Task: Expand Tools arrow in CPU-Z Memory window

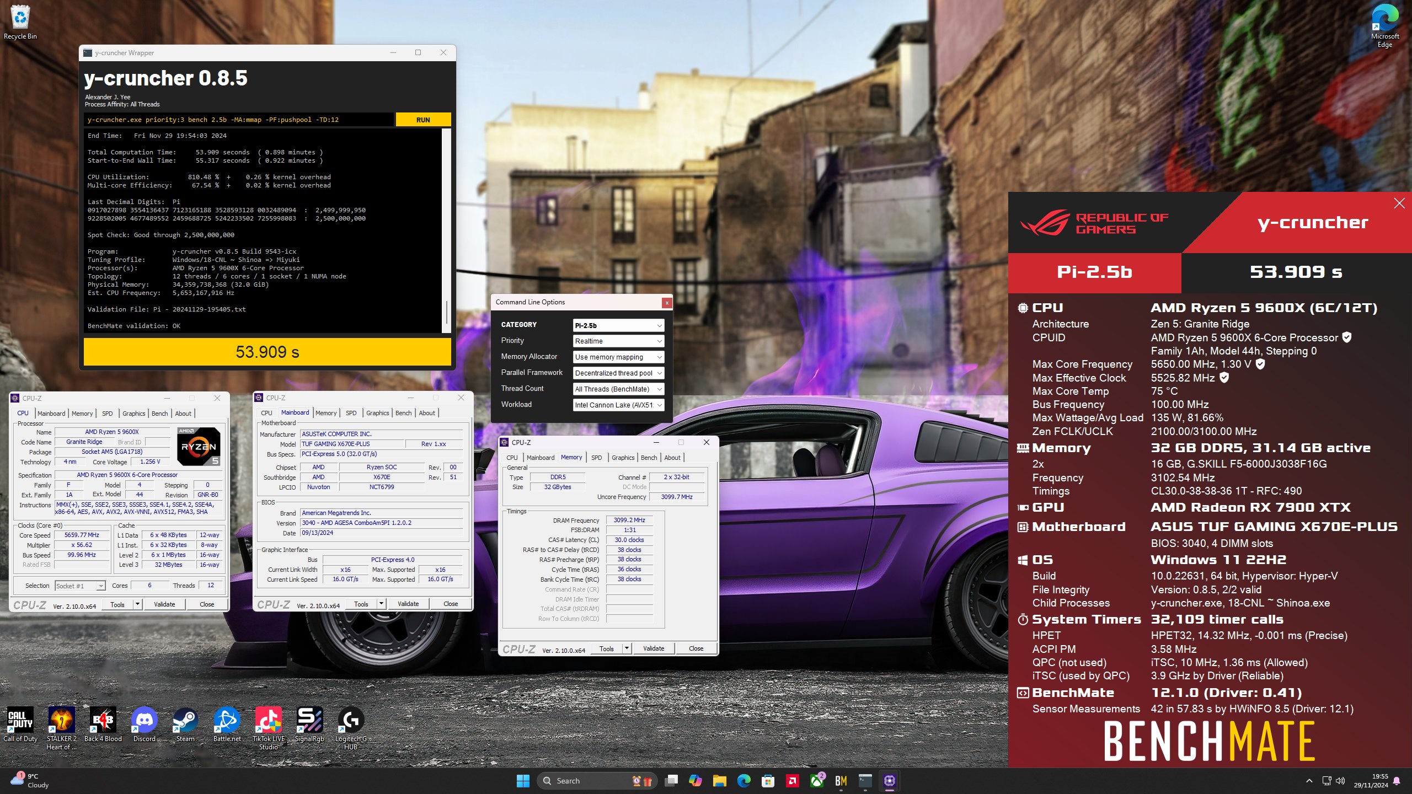Action: [x=626, y=648]
